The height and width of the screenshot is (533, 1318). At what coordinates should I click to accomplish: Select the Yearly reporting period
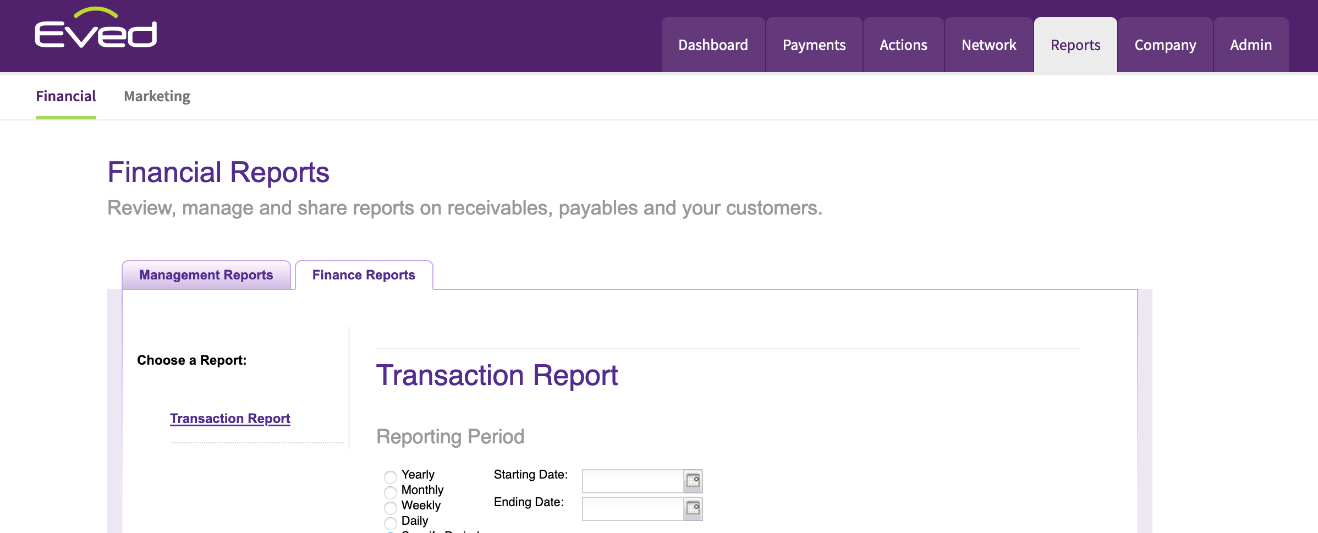pyautogui.click(x=390, y=476)
